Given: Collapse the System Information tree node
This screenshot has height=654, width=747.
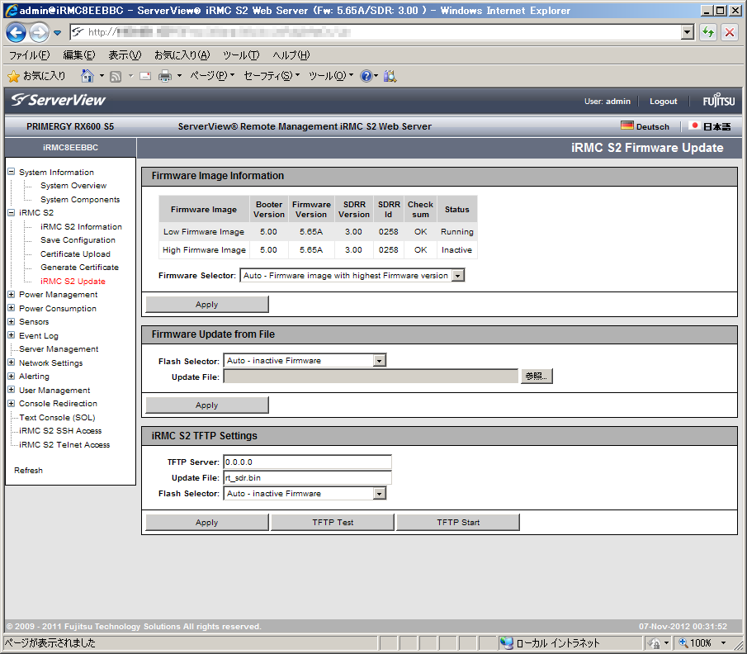Looking at the screenshot, I should [12, 173].
